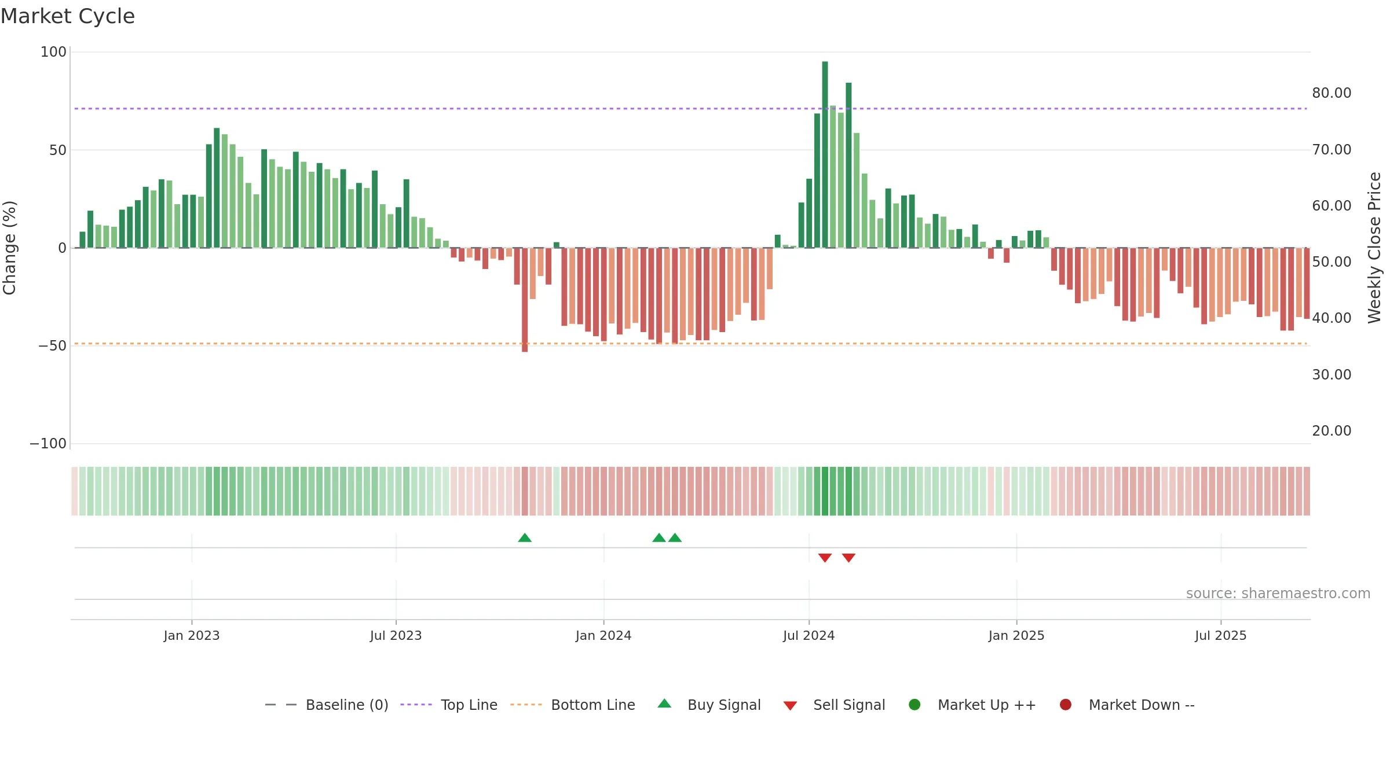
Task: Click the source: sharemaestro.com text
Action: click(1278, 594)
